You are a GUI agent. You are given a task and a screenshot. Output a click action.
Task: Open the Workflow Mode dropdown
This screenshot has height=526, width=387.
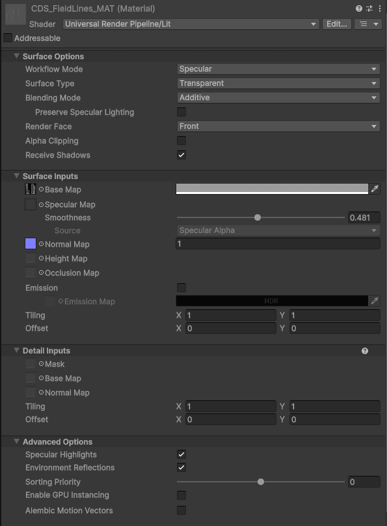point(278,69)
